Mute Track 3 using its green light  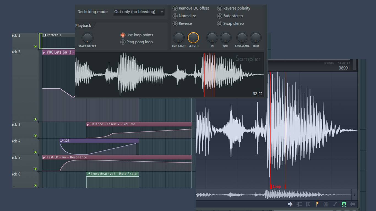36,136
